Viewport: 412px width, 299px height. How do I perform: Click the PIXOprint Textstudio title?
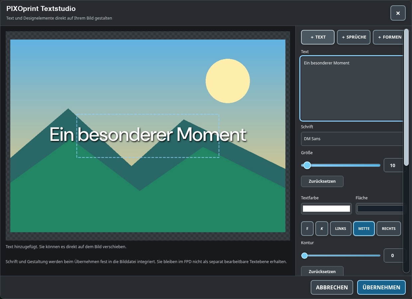pyautogui.click(x=41, y=9)
